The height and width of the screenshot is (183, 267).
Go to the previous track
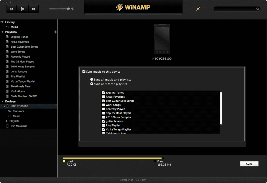pos(12,9)
